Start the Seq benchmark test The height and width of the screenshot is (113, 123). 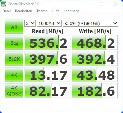[x=14, y=42]
